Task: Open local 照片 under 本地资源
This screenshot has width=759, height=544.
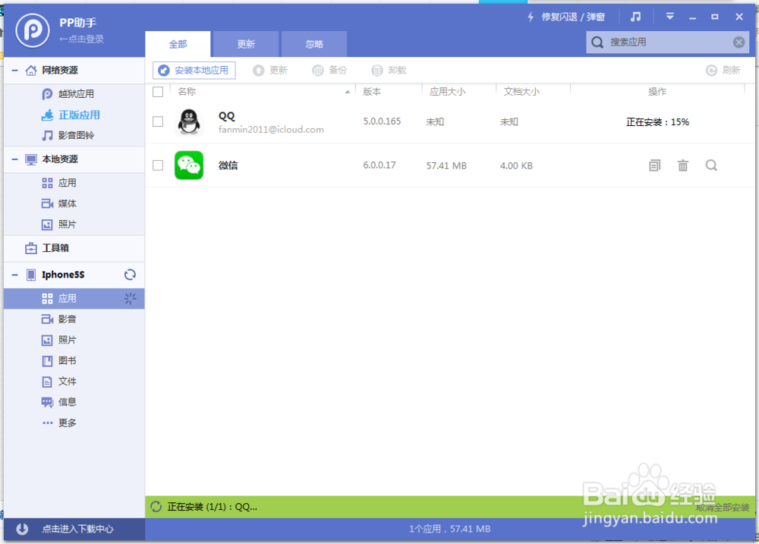Action: 59,225
